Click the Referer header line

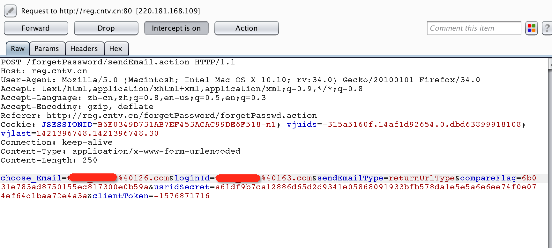[159, 116]
